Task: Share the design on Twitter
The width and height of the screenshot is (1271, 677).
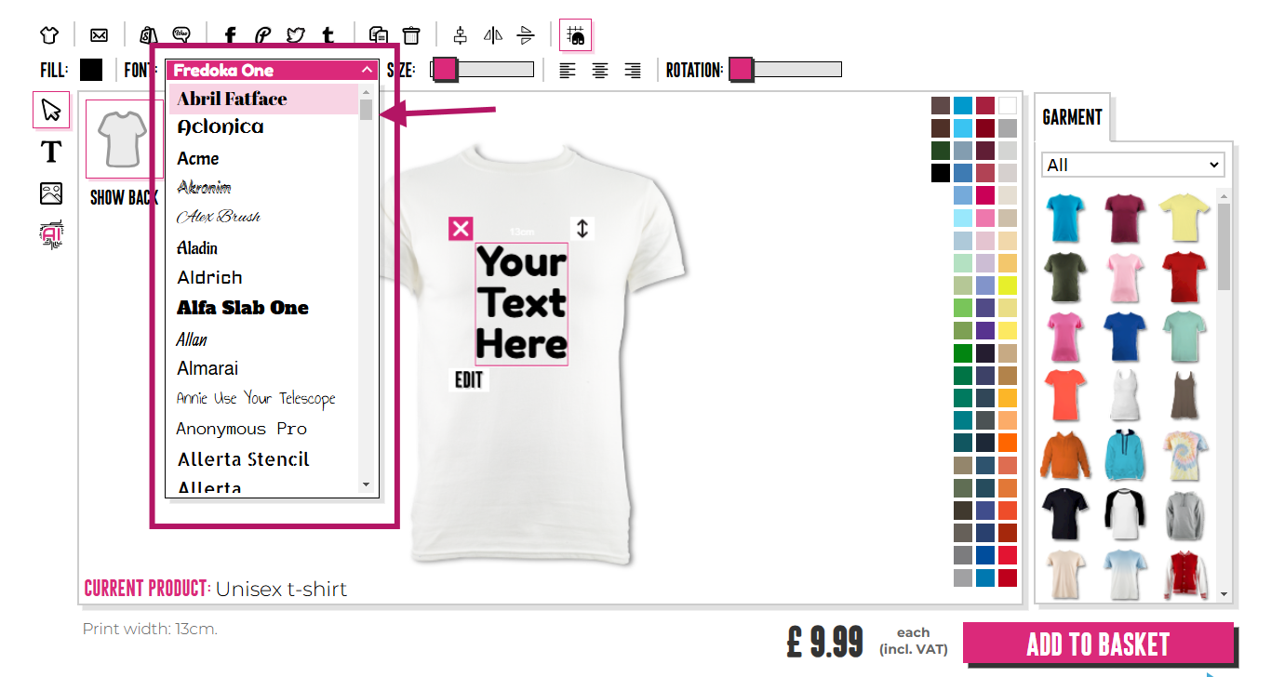Action: [295, 35]
